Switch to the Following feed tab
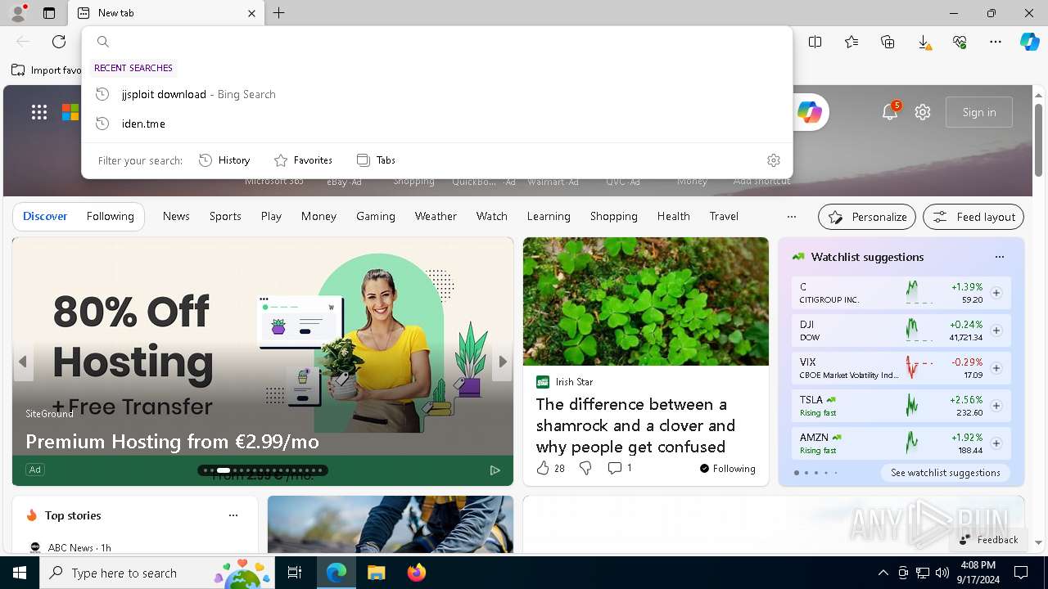The height and width of the screenshot is (589, 1048). pos(110,216)
